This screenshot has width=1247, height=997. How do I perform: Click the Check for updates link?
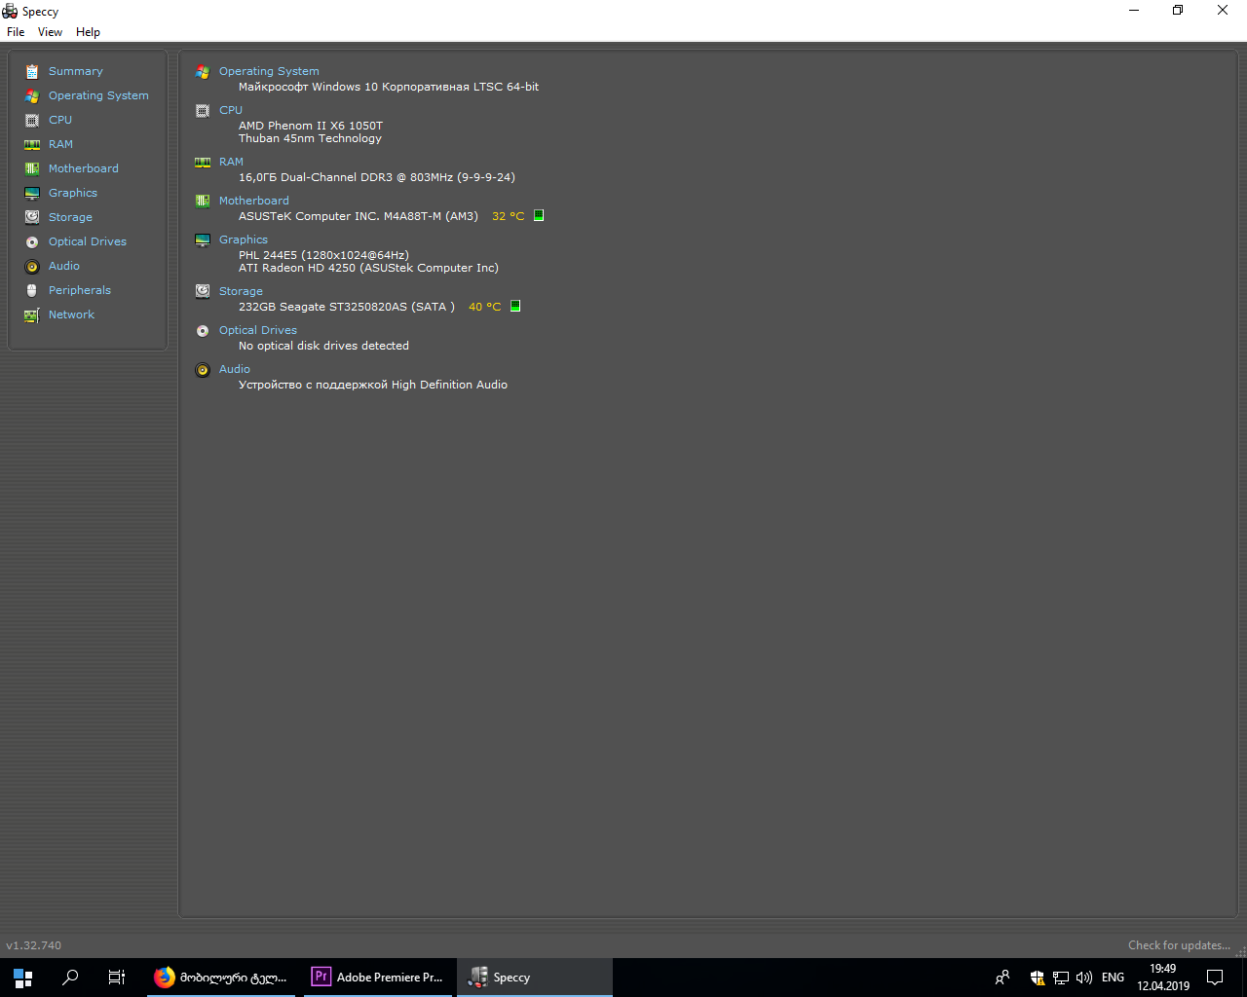click(1179, 945)
